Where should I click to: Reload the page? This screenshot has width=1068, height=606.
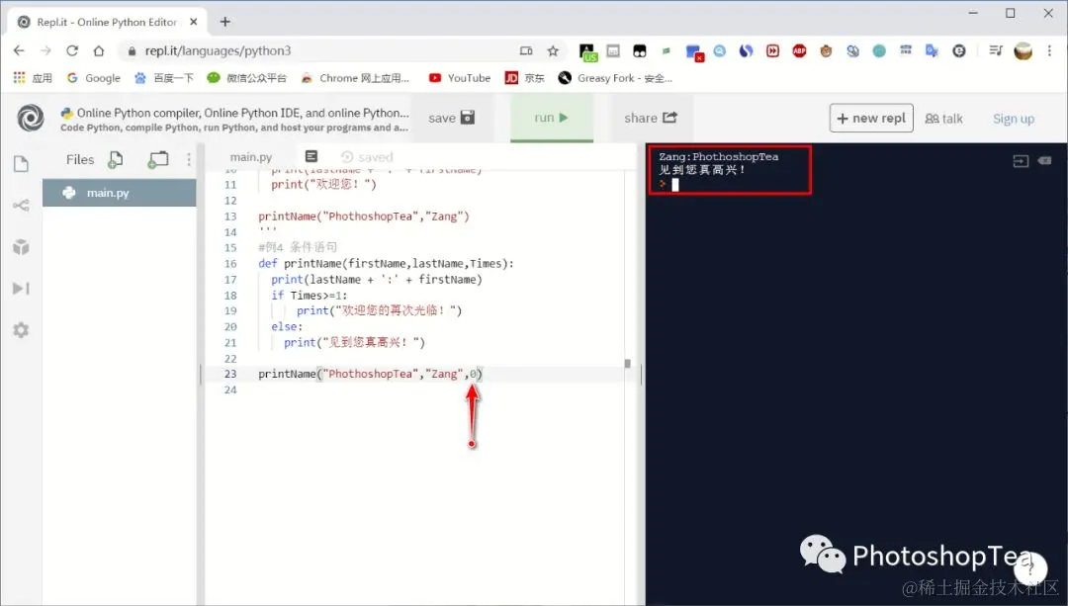pos(72,50)
